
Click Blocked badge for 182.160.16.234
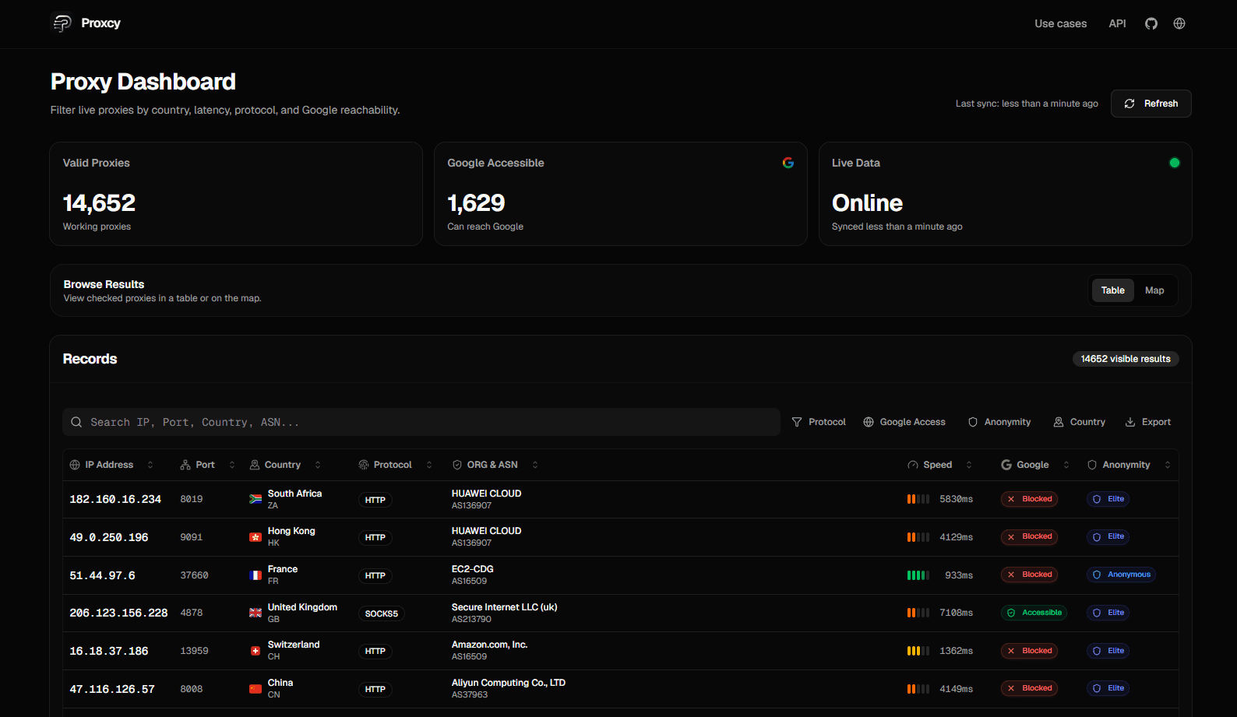tap(1029, 499)
